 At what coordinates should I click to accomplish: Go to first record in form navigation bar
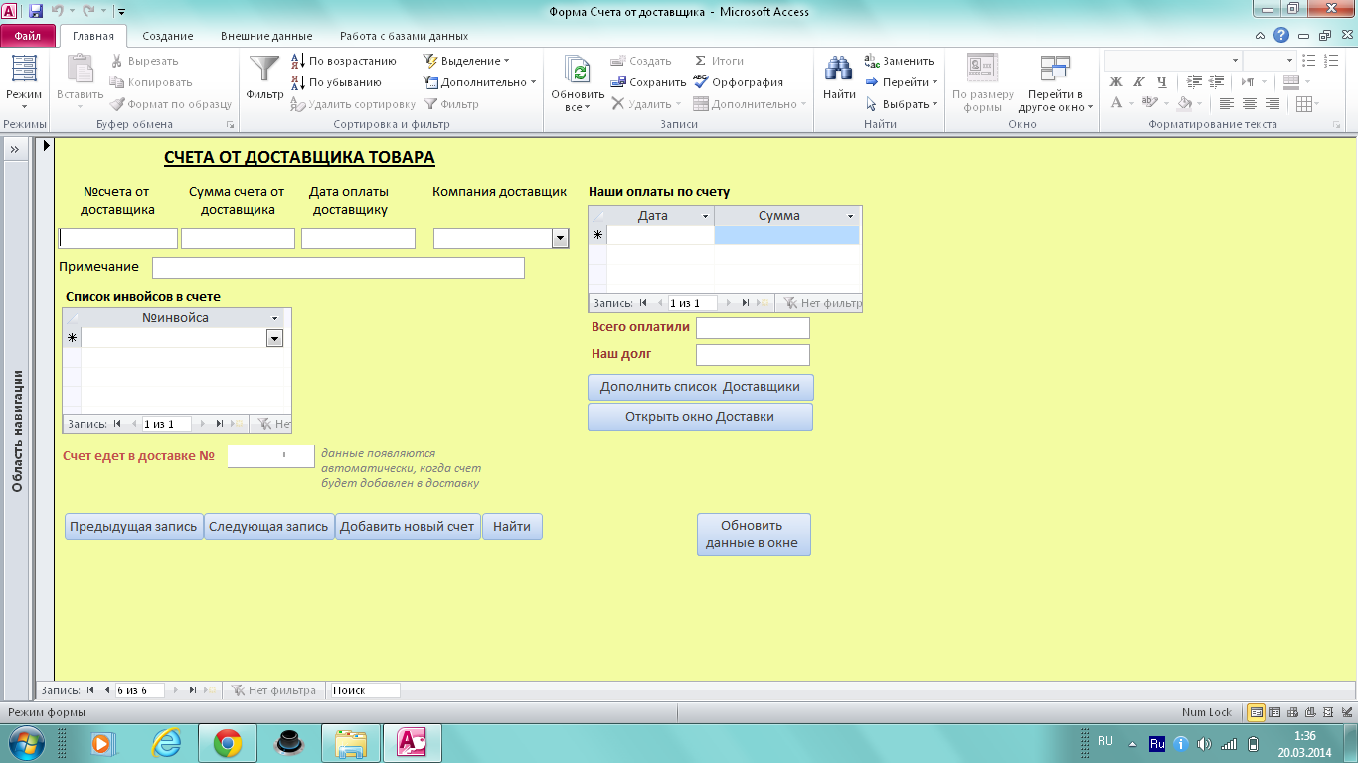click(90, 690)
